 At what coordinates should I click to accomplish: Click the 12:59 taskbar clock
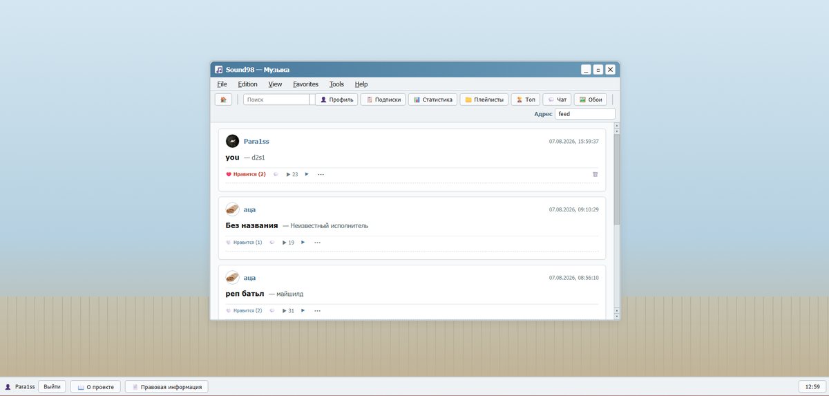tap(811, 386)
